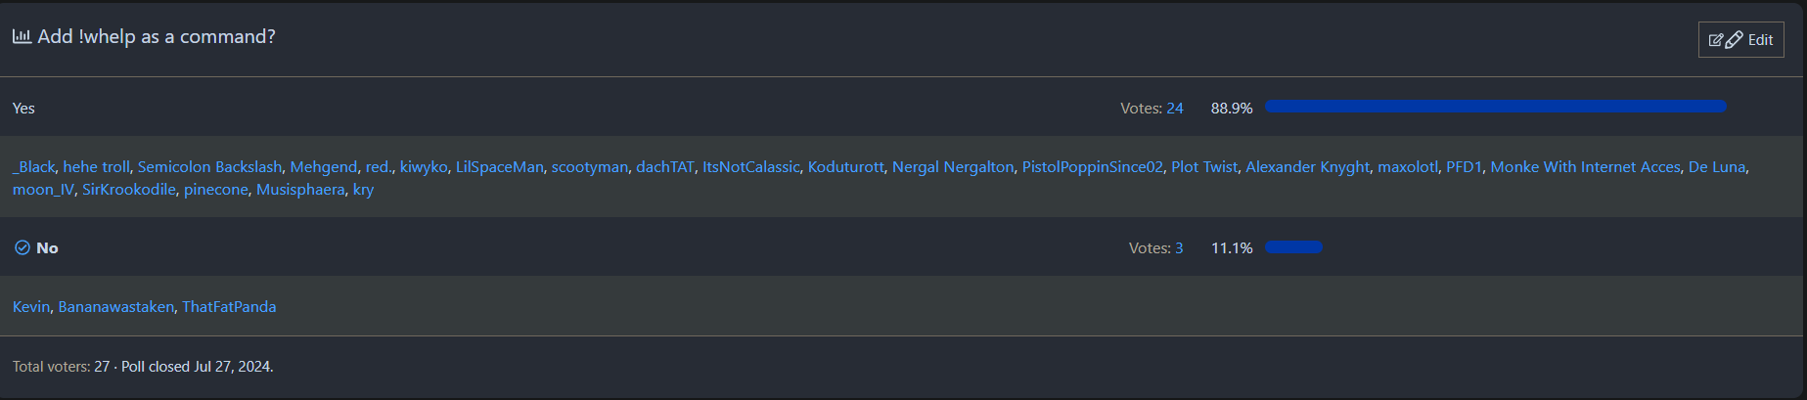Open the Yes vote count 24 link
Screen dimensions: 1807x400
[x=1174, y=109]
